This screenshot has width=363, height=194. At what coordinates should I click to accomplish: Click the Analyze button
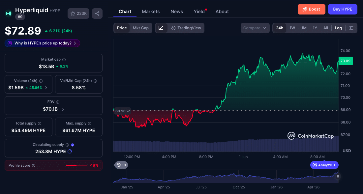click(324, 165)
